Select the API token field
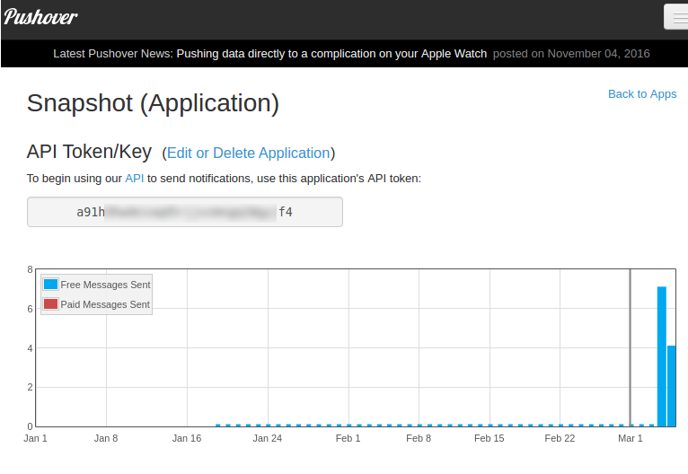The image size is (688, 474). (x=185, y=212)
